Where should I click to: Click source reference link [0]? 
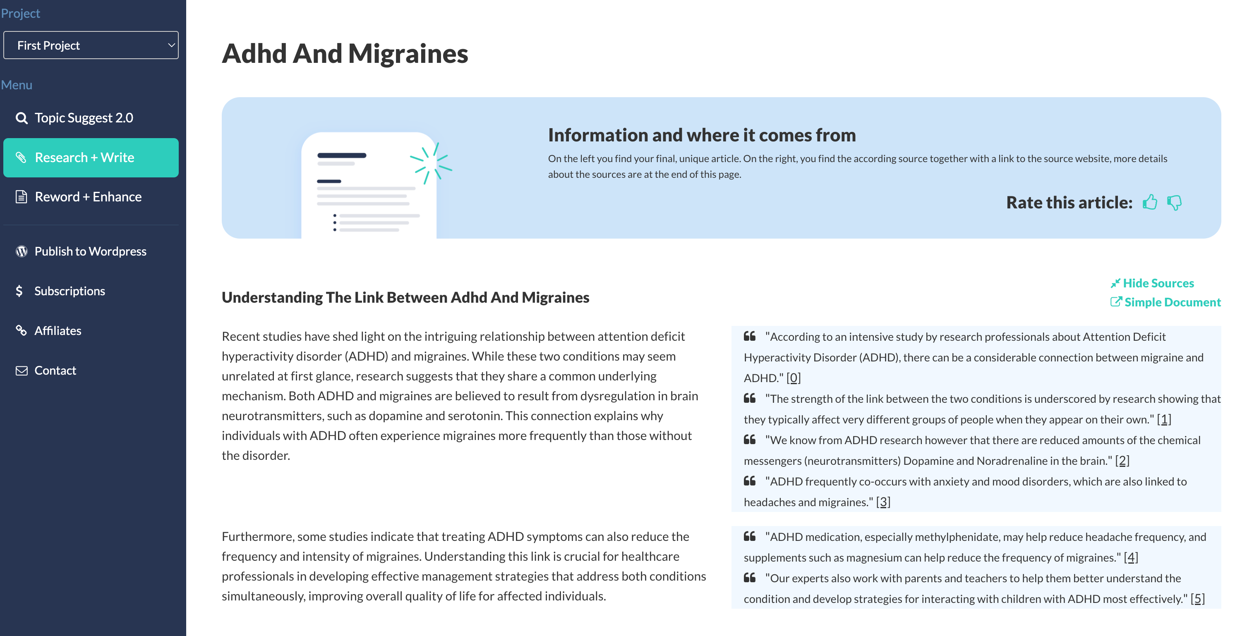pyautogui.click(x=794, y=378)
